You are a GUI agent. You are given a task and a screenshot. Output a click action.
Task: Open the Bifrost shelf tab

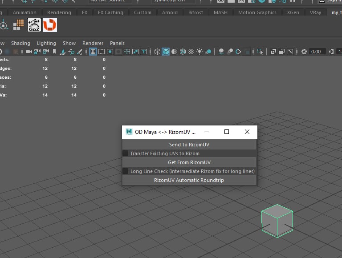click(195, 12)
